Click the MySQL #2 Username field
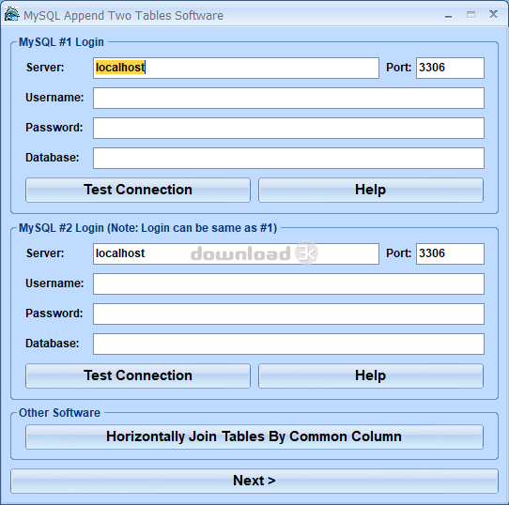Image resolution: width=509 pixels, height=505 pixels. [x=288, y=284]
